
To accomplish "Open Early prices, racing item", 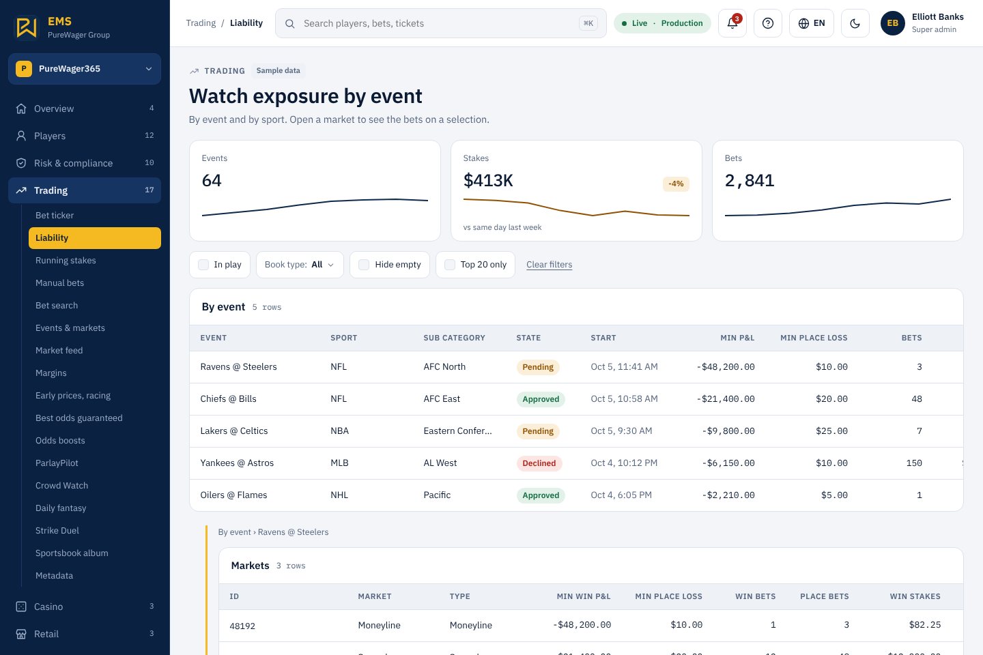I will coord(95,396).
